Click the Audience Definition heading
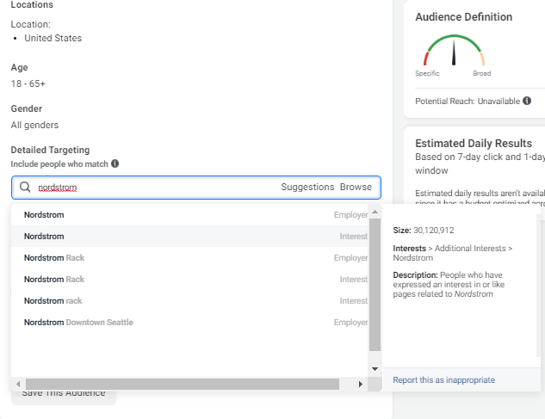Screen dimensions: 545x419 coord(464,16)
